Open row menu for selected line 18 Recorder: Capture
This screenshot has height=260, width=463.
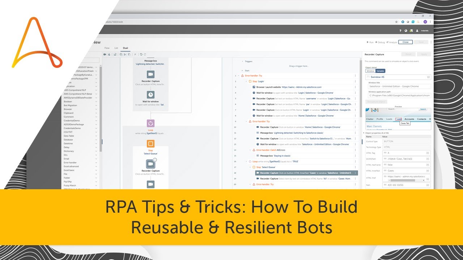click(x=355, y=173)
